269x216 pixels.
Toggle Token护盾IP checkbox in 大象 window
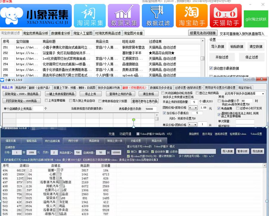[138, 134]
